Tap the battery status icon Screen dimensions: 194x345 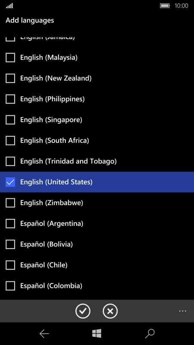point(165,6)
